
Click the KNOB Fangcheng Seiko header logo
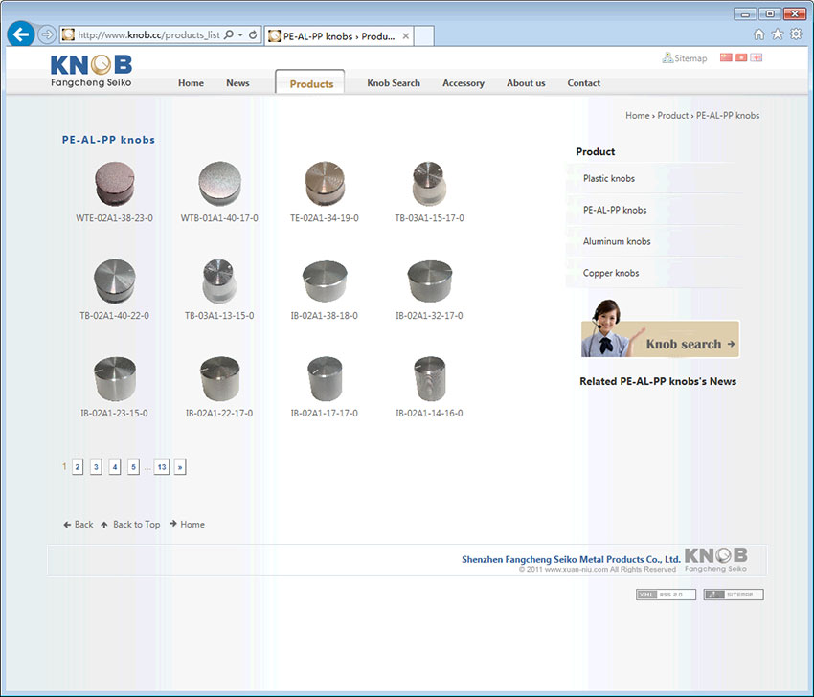(x=91, y=71)
